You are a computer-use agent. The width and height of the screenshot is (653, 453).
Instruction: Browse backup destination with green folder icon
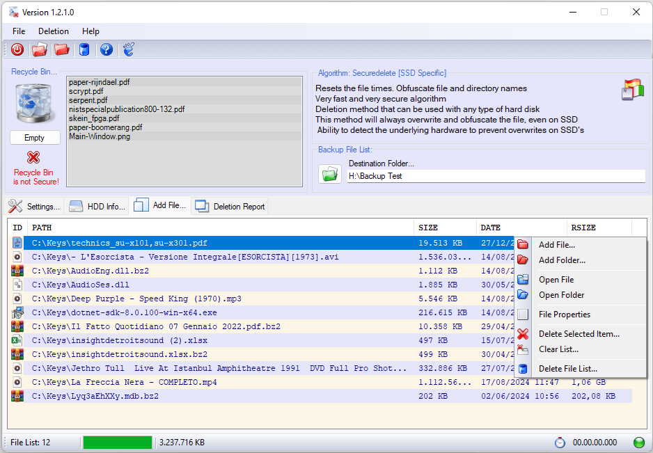pyautogui.click(x=330, y=173)
